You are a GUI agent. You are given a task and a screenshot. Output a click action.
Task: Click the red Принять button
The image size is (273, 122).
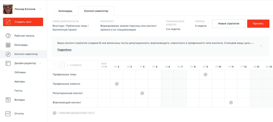(x=258, y=23)
